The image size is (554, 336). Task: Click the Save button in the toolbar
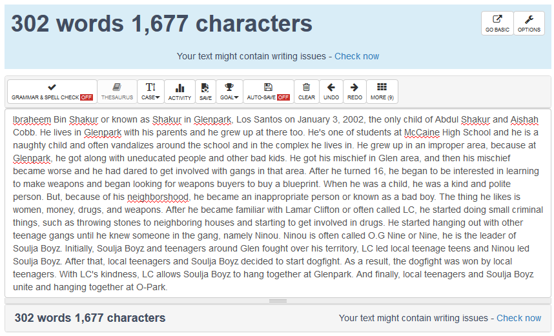point(205,92)
